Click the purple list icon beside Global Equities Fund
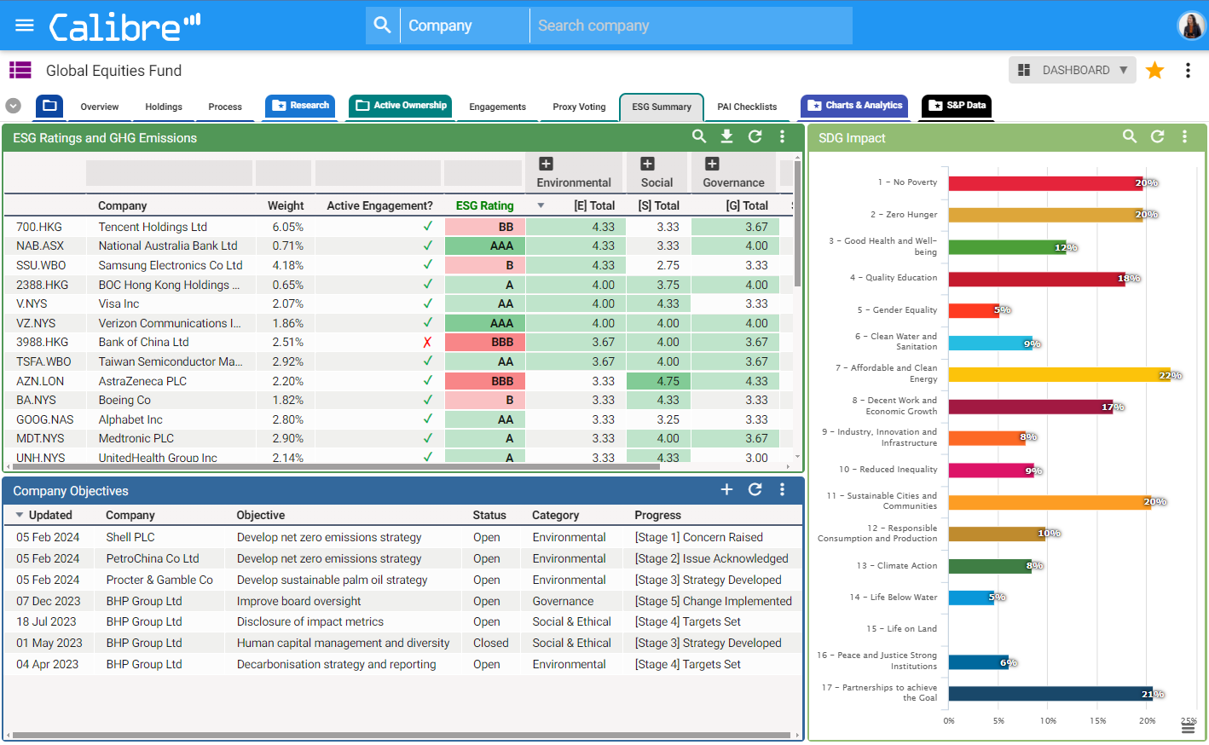Viewport: 1209px width, 745px height. (x=20, y=70)
